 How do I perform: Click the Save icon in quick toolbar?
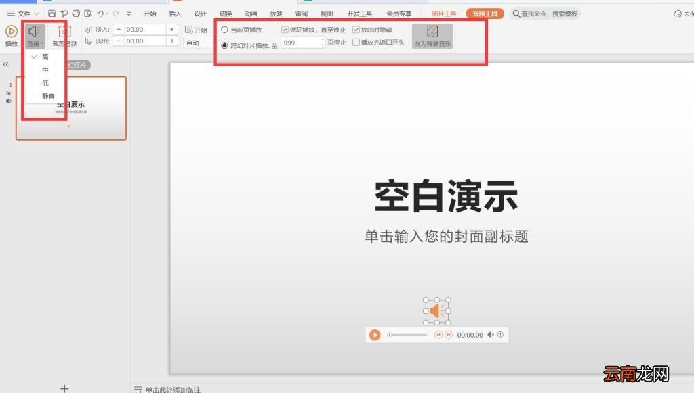52,14
